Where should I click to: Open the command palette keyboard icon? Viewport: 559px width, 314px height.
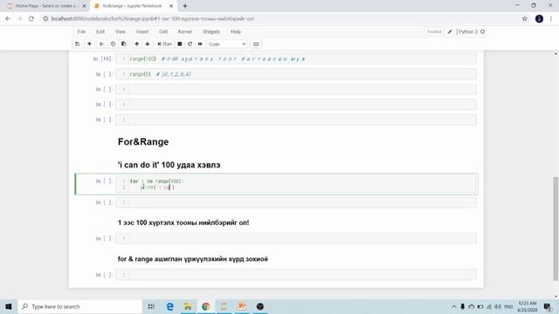[x=256, y=44]
